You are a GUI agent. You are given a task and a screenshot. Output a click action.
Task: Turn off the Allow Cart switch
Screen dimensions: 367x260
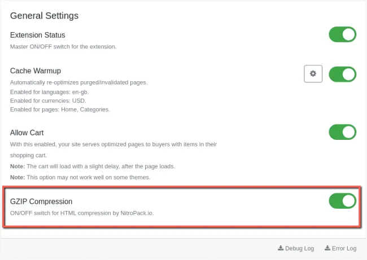(x=342, y=133)
